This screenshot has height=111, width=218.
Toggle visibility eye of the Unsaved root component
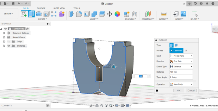[6, 29]
